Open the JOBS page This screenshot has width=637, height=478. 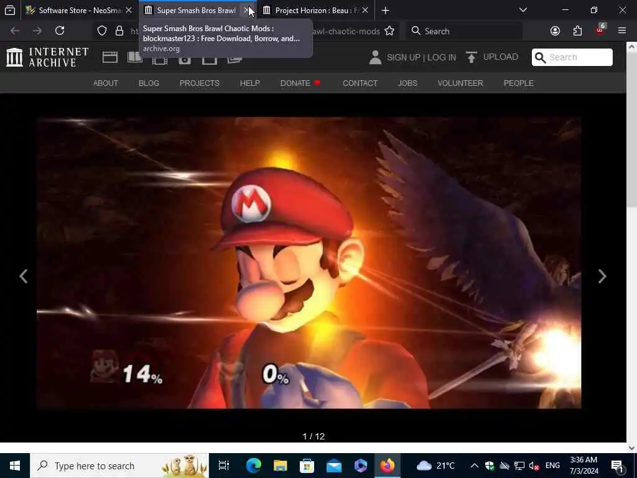pyautogui.click(x=407, y=83)
